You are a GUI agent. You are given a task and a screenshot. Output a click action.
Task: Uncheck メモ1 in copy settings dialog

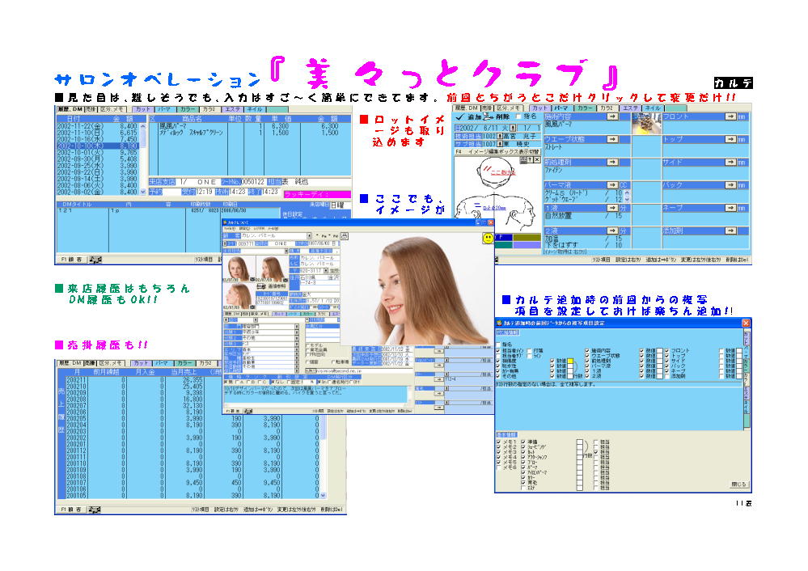[498, 442]
